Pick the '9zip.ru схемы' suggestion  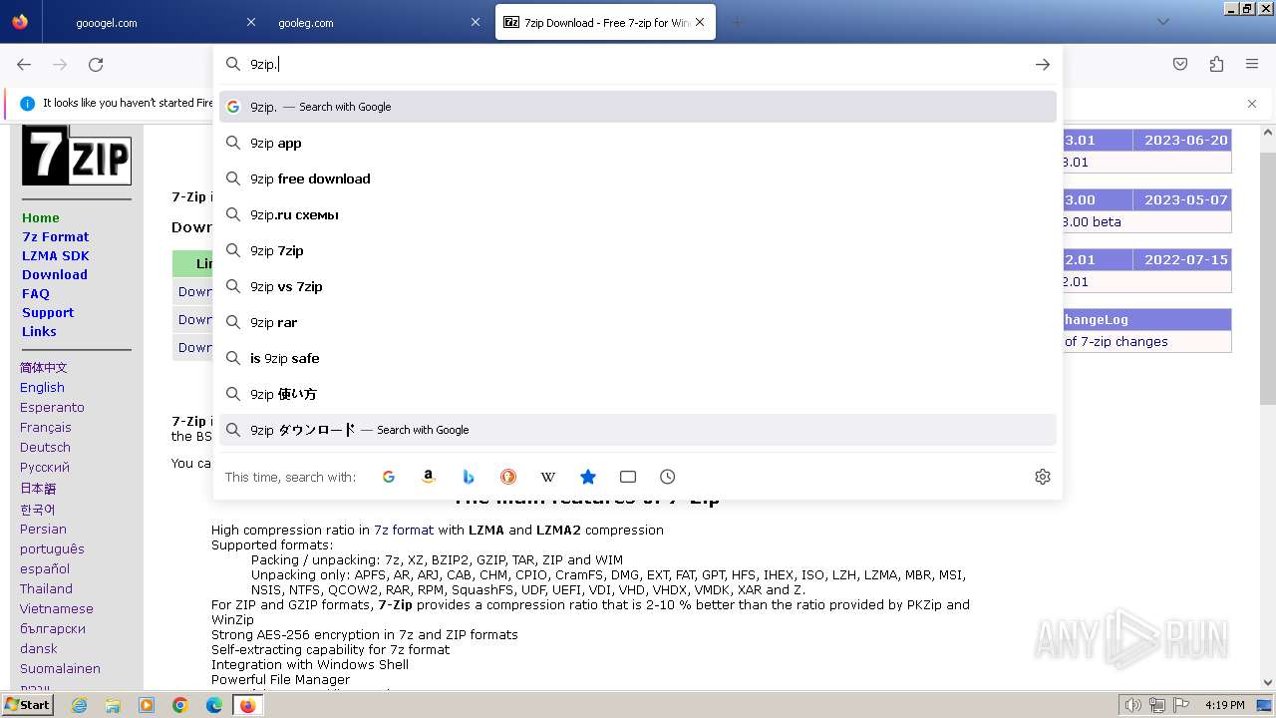pos(638,214)
